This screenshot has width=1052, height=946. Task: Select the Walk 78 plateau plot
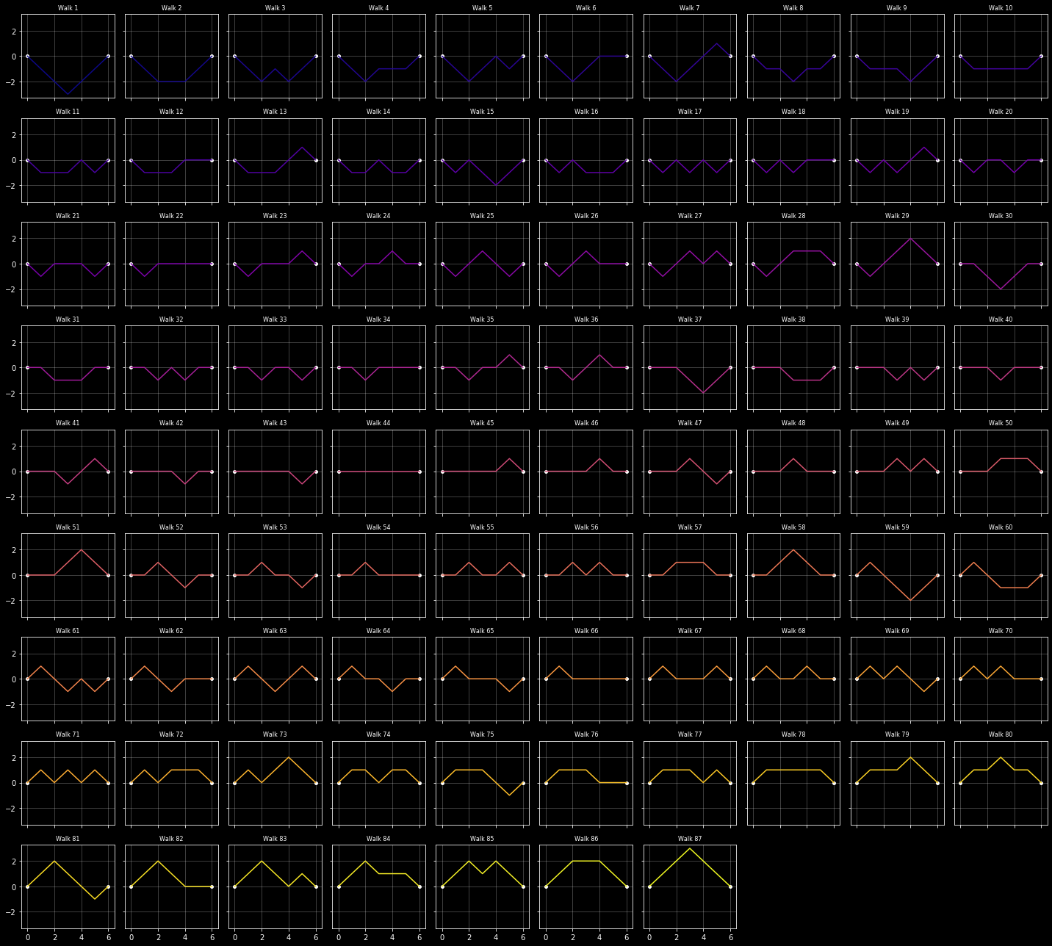[x=793, y=783]
